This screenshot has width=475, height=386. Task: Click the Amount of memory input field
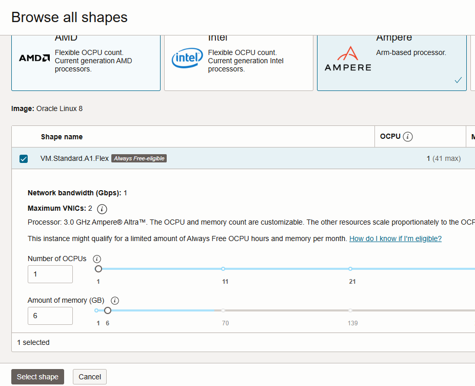point(50,316)
